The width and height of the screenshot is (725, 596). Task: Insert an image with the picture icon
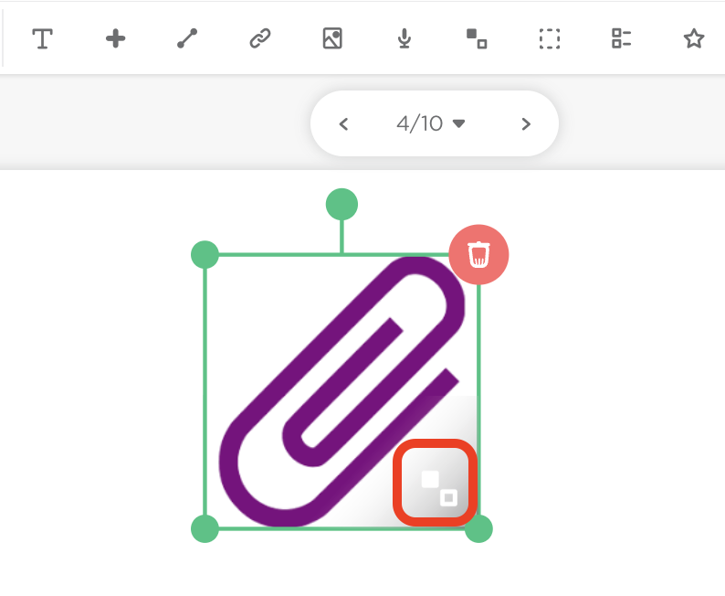(x=332, y=38)
